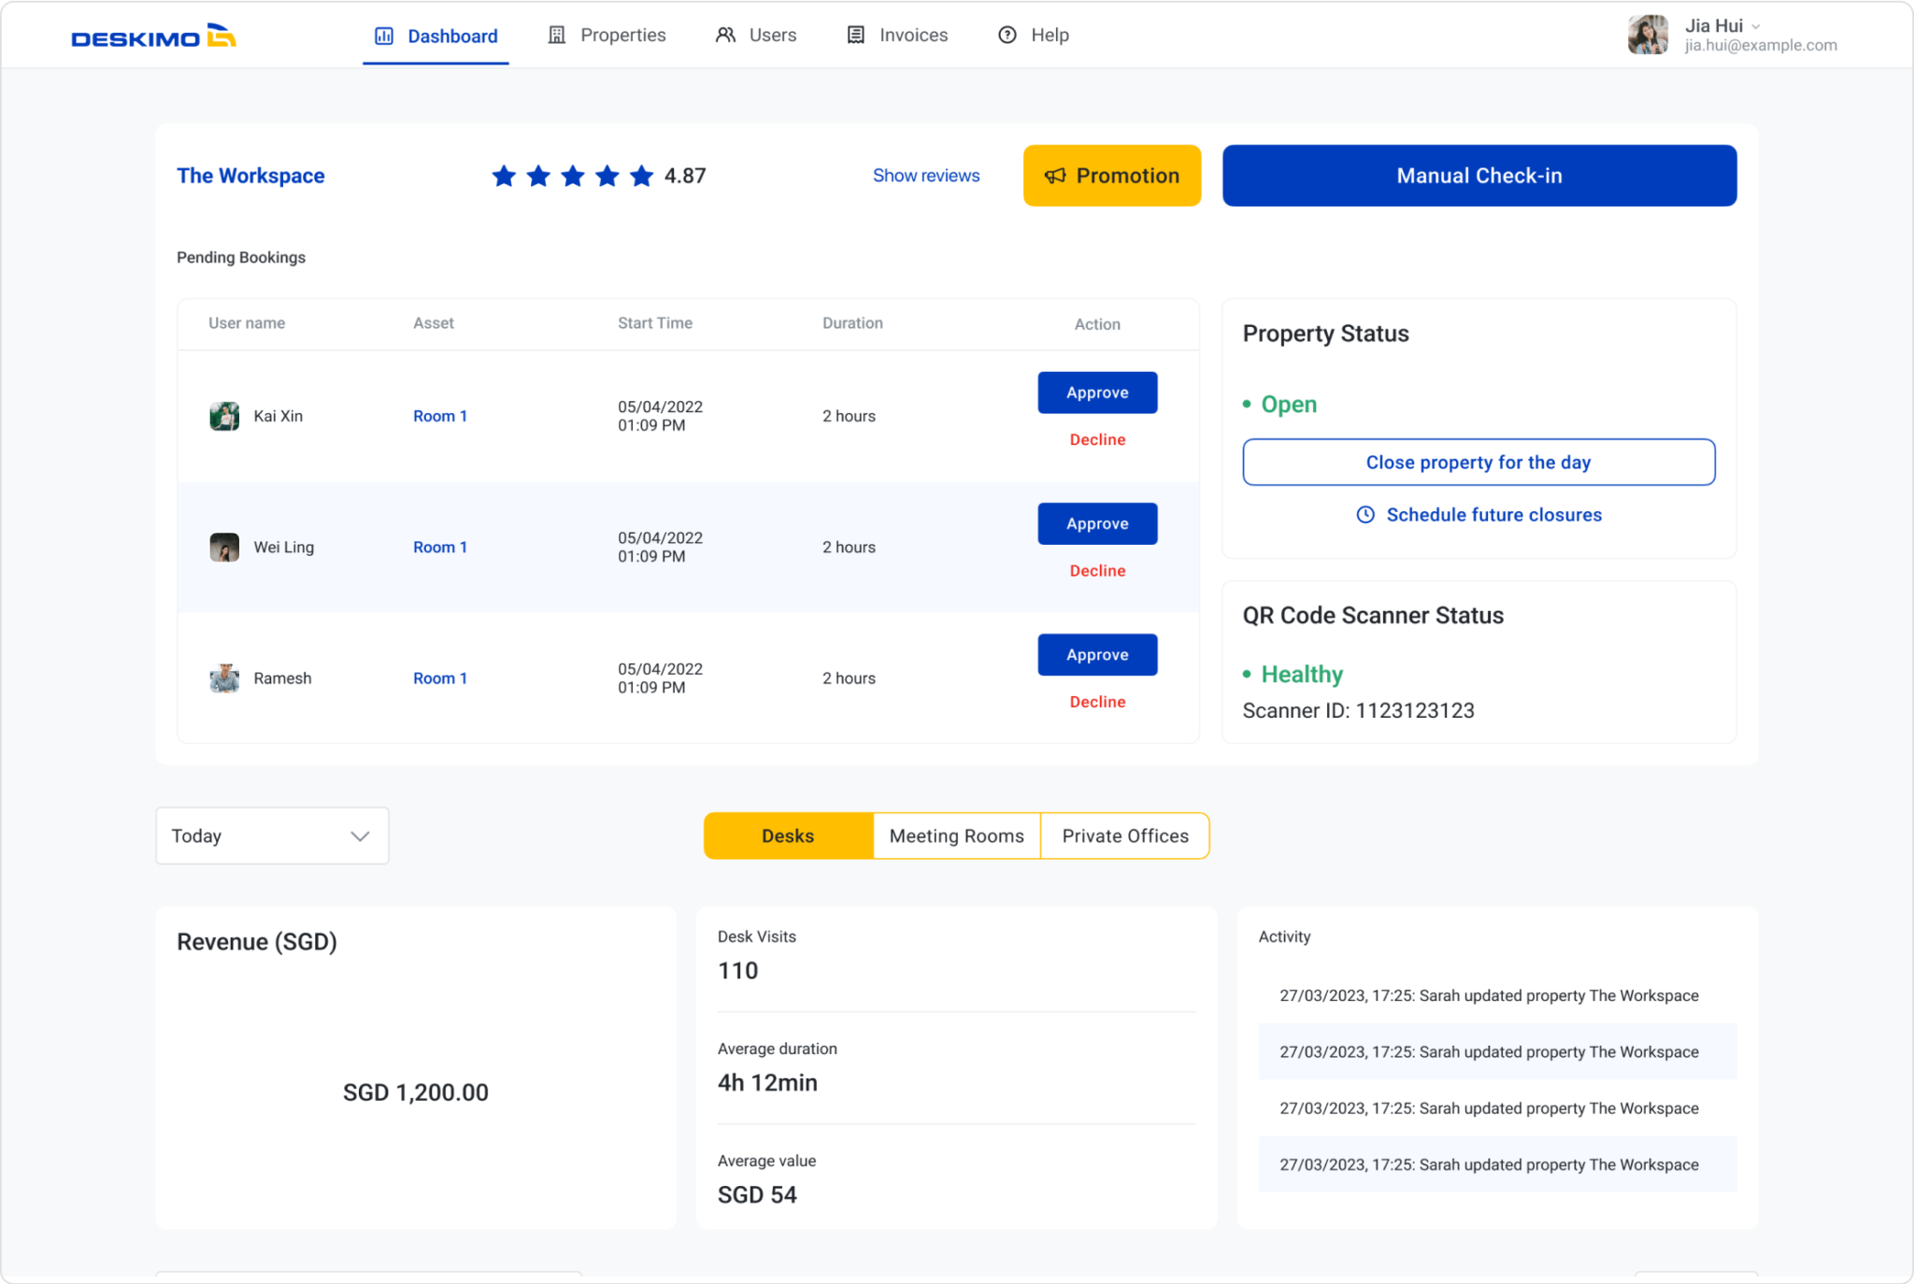This screenshot has width=1914, height=1284.
Task: Open Show reviews link
Action: tap(925, 176)
